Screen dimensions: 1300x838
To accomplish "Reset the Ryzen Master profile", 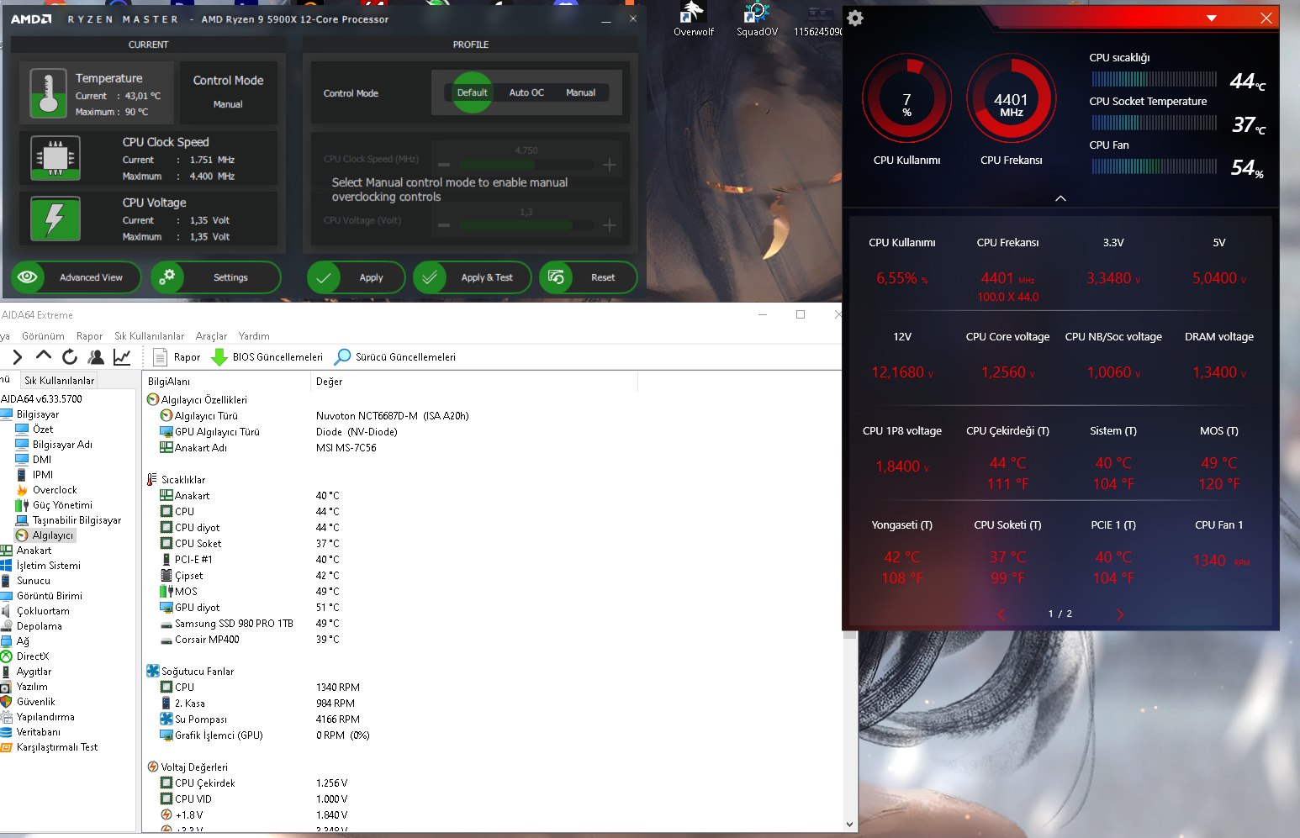I will (588, 277).
